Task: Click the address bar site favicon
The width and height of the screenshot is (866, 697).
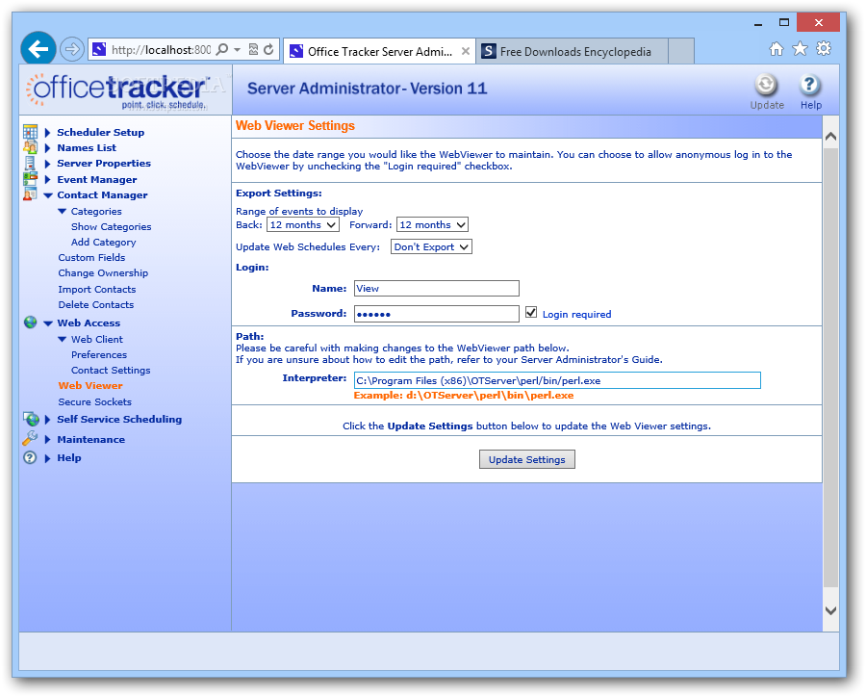Action: (x=99, y=49)
